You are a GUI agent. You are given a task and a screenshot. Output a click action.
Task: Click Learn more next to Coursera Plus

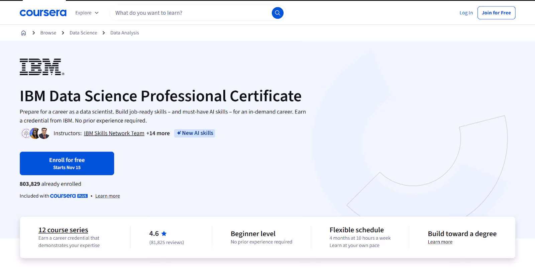coord(108,196)
